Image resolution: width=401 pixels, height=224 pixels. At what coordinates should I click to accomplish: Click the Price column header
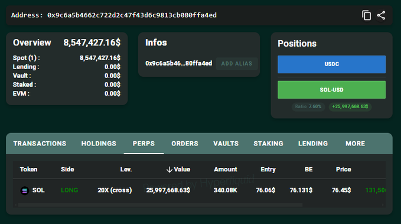coord(343,170)
